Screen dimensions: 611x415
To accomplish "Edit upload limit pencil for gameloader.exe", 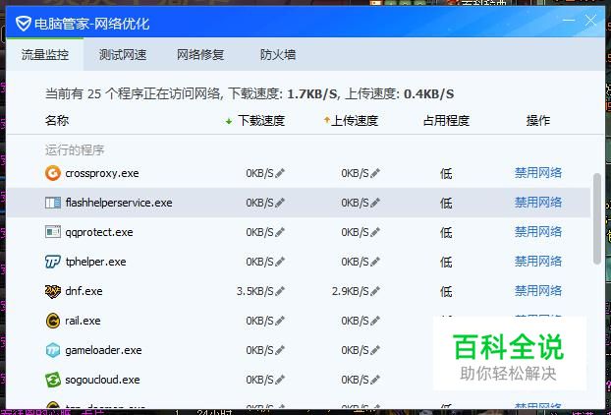I will coord(375,350).
